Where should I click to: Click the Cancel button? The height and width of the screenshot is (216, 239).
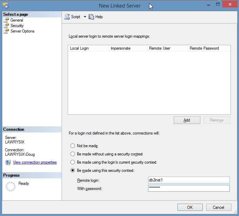click(218, 207)
